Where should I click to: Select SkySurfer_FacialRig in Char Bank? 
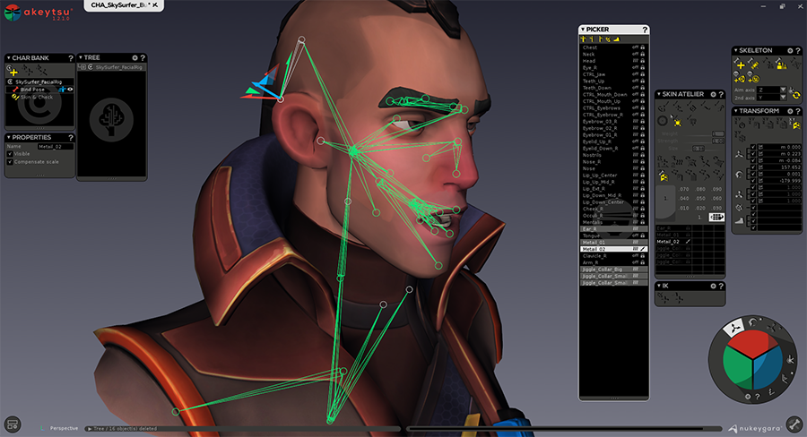pyautogui.click(x=38, y=81)
